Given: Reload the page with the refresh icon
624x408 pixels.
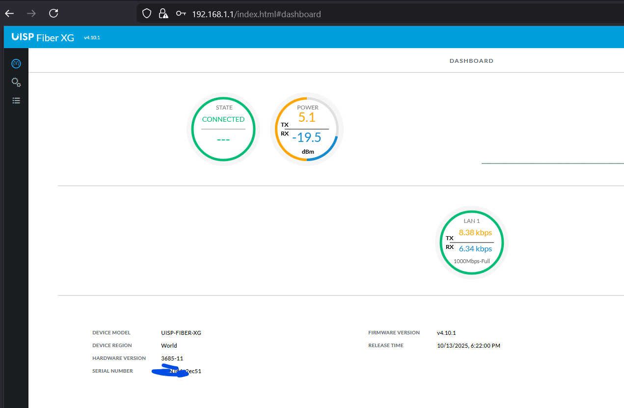Looking at the screenshot, I should [x=54, y=14].
